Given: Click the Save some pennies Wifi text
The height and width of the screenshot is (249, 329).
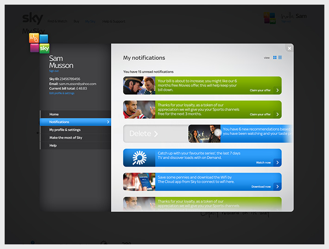Looking at the screenshot, I should tap(196, 179).
